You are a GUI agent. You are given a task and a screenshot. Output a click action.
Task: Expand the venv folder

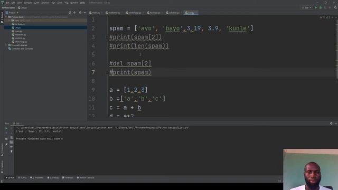coord(10,21)
